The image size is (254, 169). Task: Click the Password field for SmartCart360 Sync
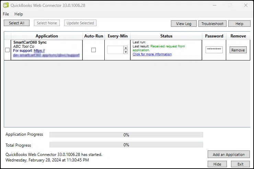[214, 50]
